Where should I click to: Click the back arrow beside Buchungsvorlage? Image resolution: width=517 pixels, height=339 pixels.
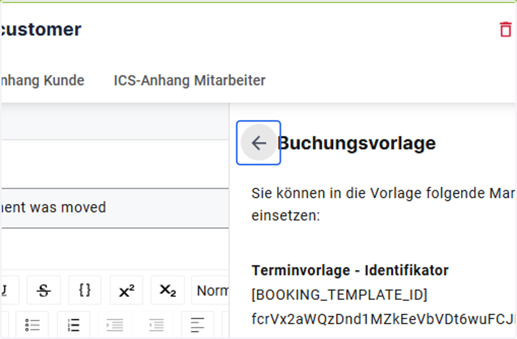[x=258, y=143]
